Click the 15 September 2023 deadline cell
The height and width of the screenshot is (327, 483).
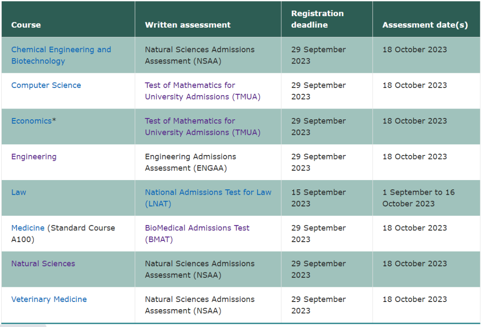(x=318, y=198)
